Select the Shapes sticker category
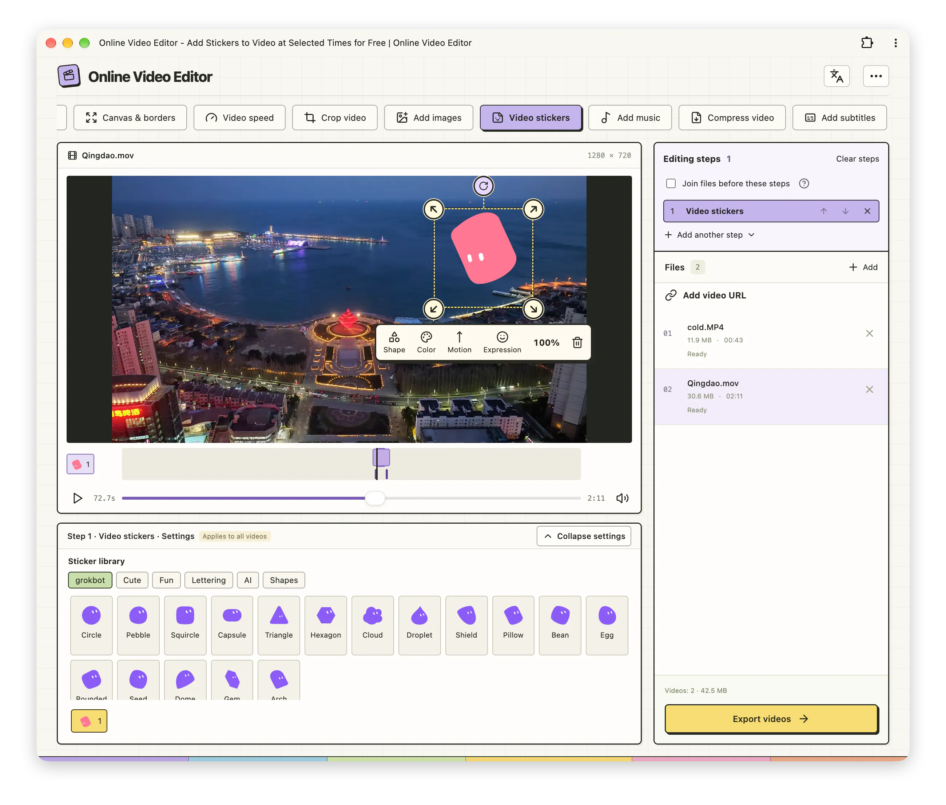The image size is (946, 805). (283, 580)
